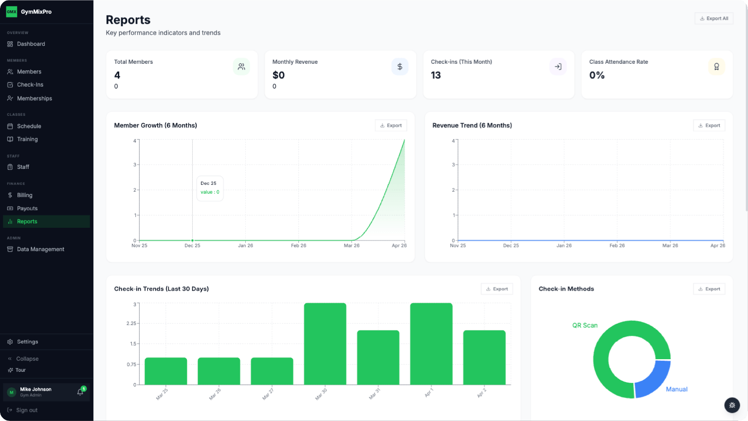Open the Training section
The image size is (748, 421).
click(x=28, y=139)
